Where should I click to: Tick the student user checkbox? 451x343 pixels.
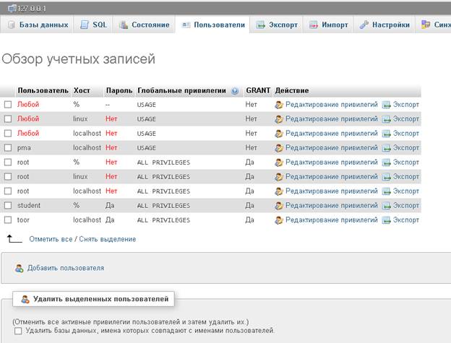point(8,205)
